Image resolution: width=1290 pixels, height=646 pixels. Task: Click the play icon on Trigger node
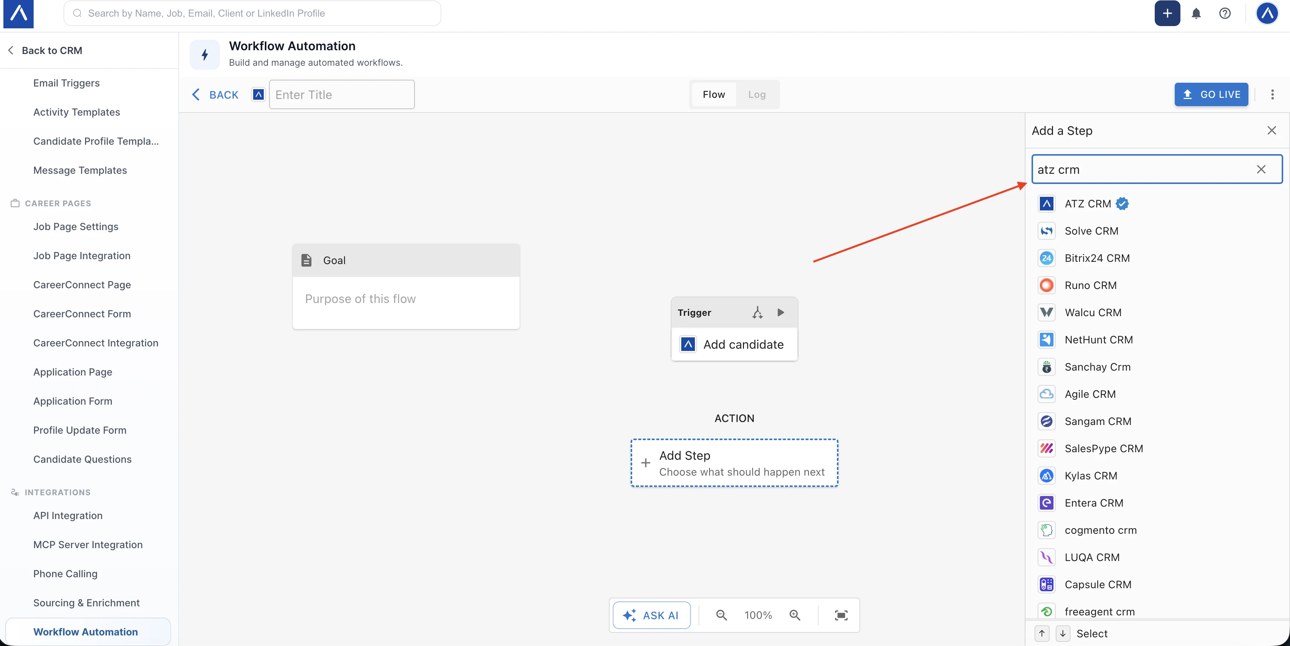780,312
